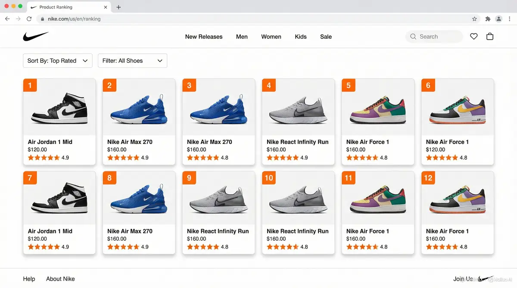Open Nike Air Force 1 title, rank 6
The image size is (517, 288).
click(x=447, y=142)
